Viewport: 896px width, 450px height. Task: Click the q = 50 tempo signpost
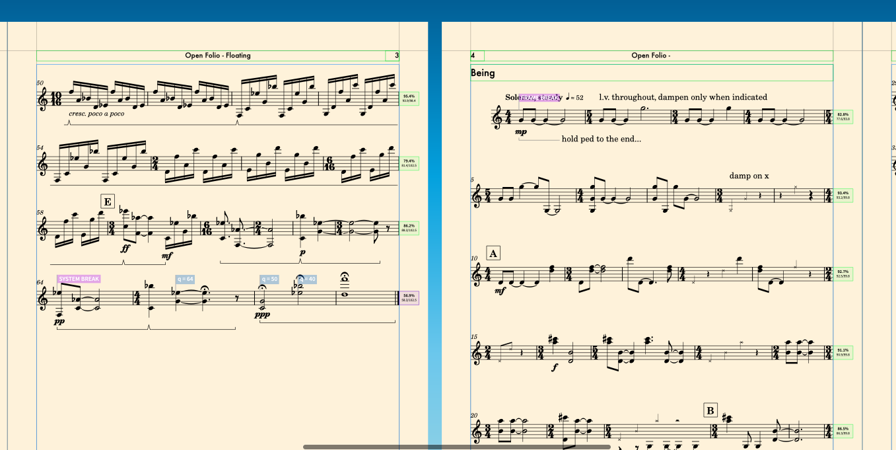click(x=269, y=279)
